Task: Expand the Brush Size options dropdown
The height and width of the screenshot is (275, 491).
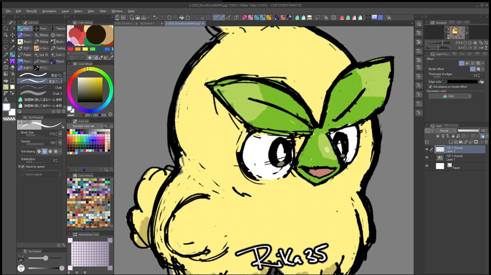Action: pyautogui.click(x=61, y=133)
